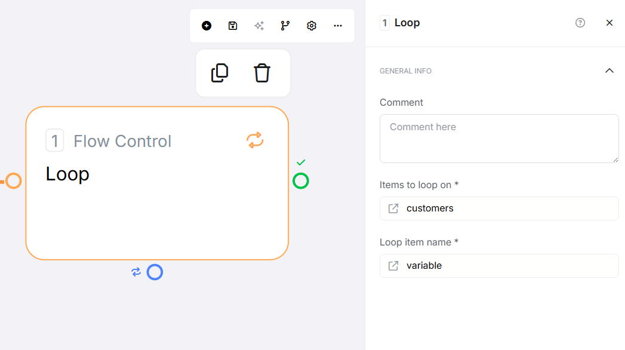Open expression editor icon beside customers
This screenshot has height=350, width=625.
pyautogui.click(x=393, y=208)
